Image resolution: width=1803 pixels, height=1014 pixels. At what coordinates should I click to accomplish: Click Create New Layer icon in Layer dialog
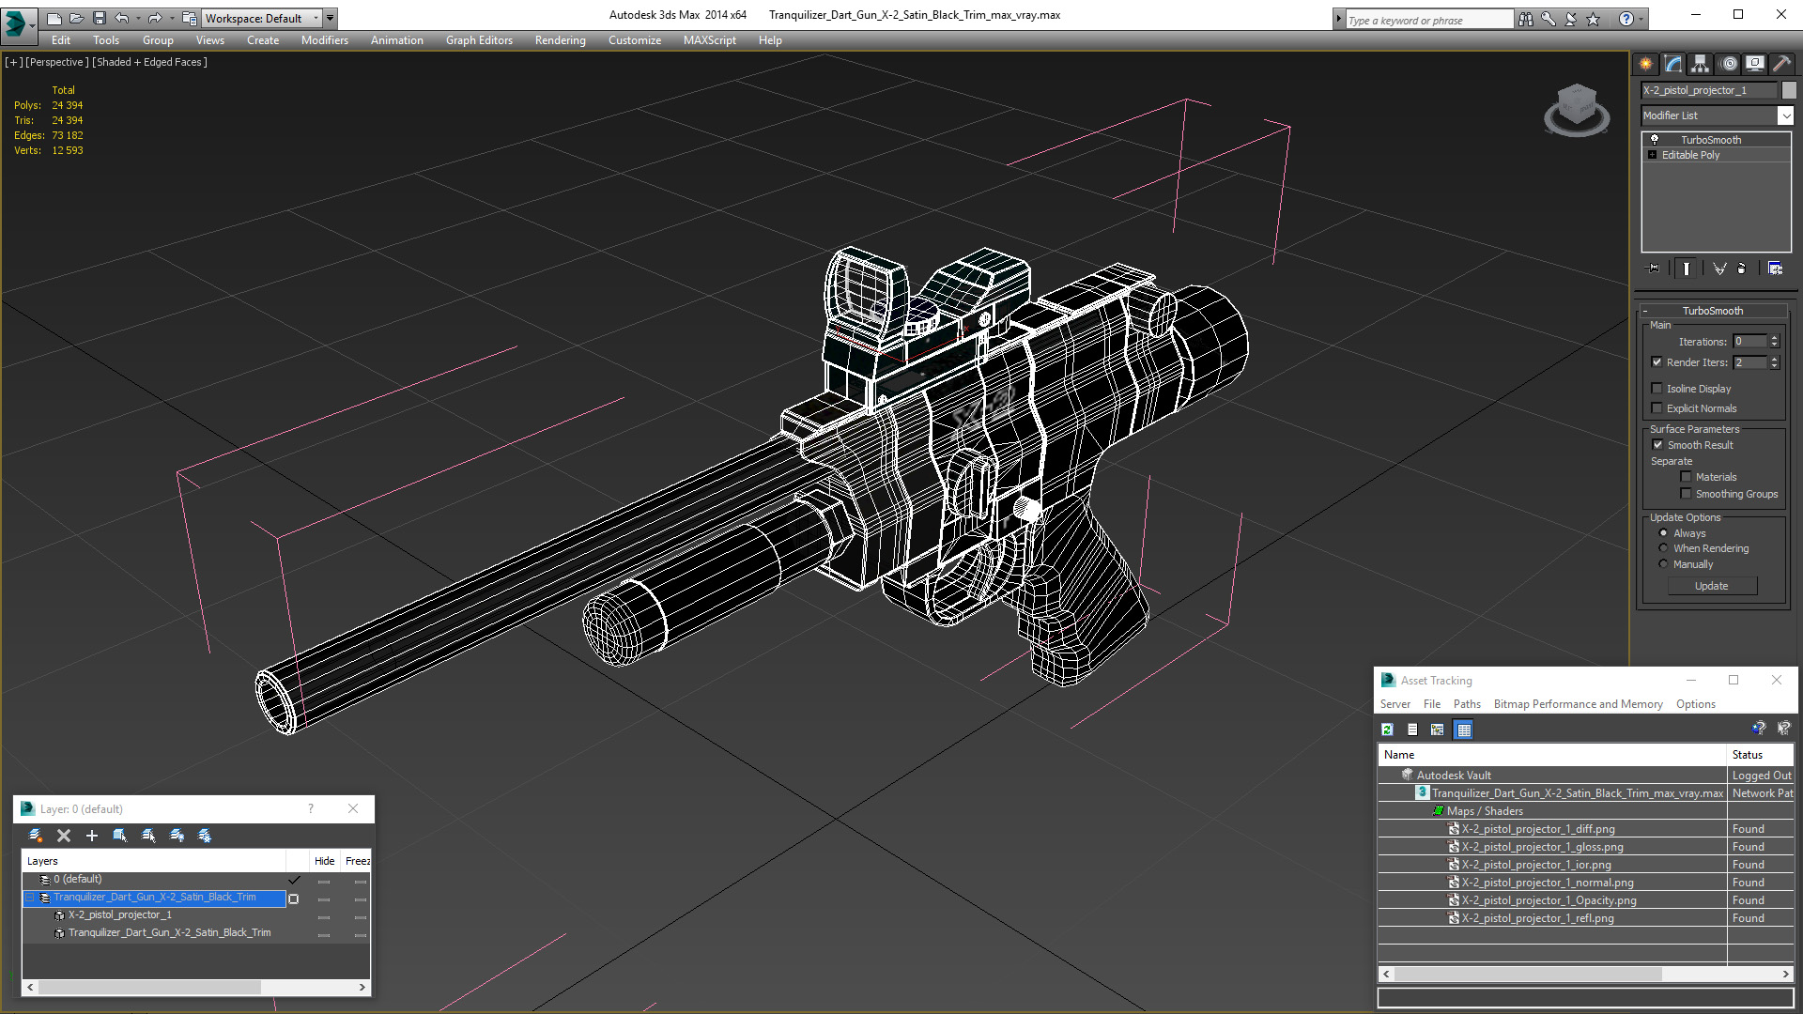pyautogui.click(x=36, y=836)
